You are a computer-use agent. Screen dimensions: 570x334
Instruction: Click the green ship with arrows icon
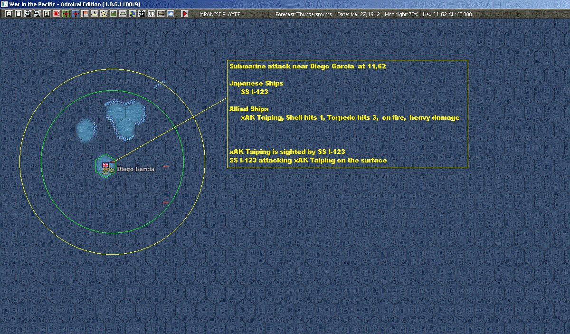point(123,14)
